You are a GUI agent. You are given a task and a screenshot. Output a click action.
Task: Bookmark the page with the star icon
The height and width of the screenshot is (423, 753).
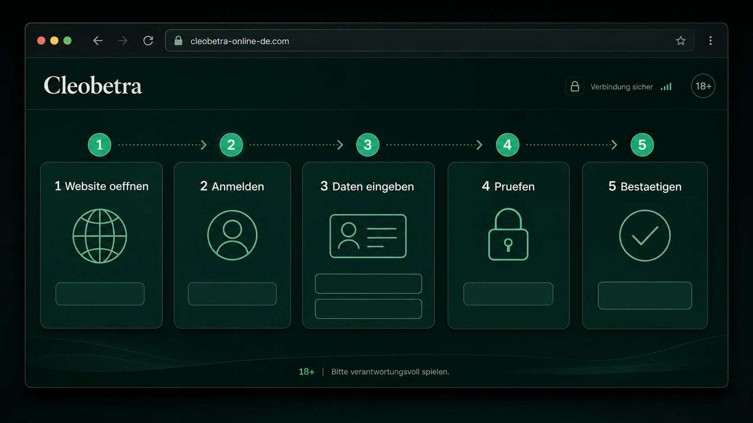coord(680,41)
